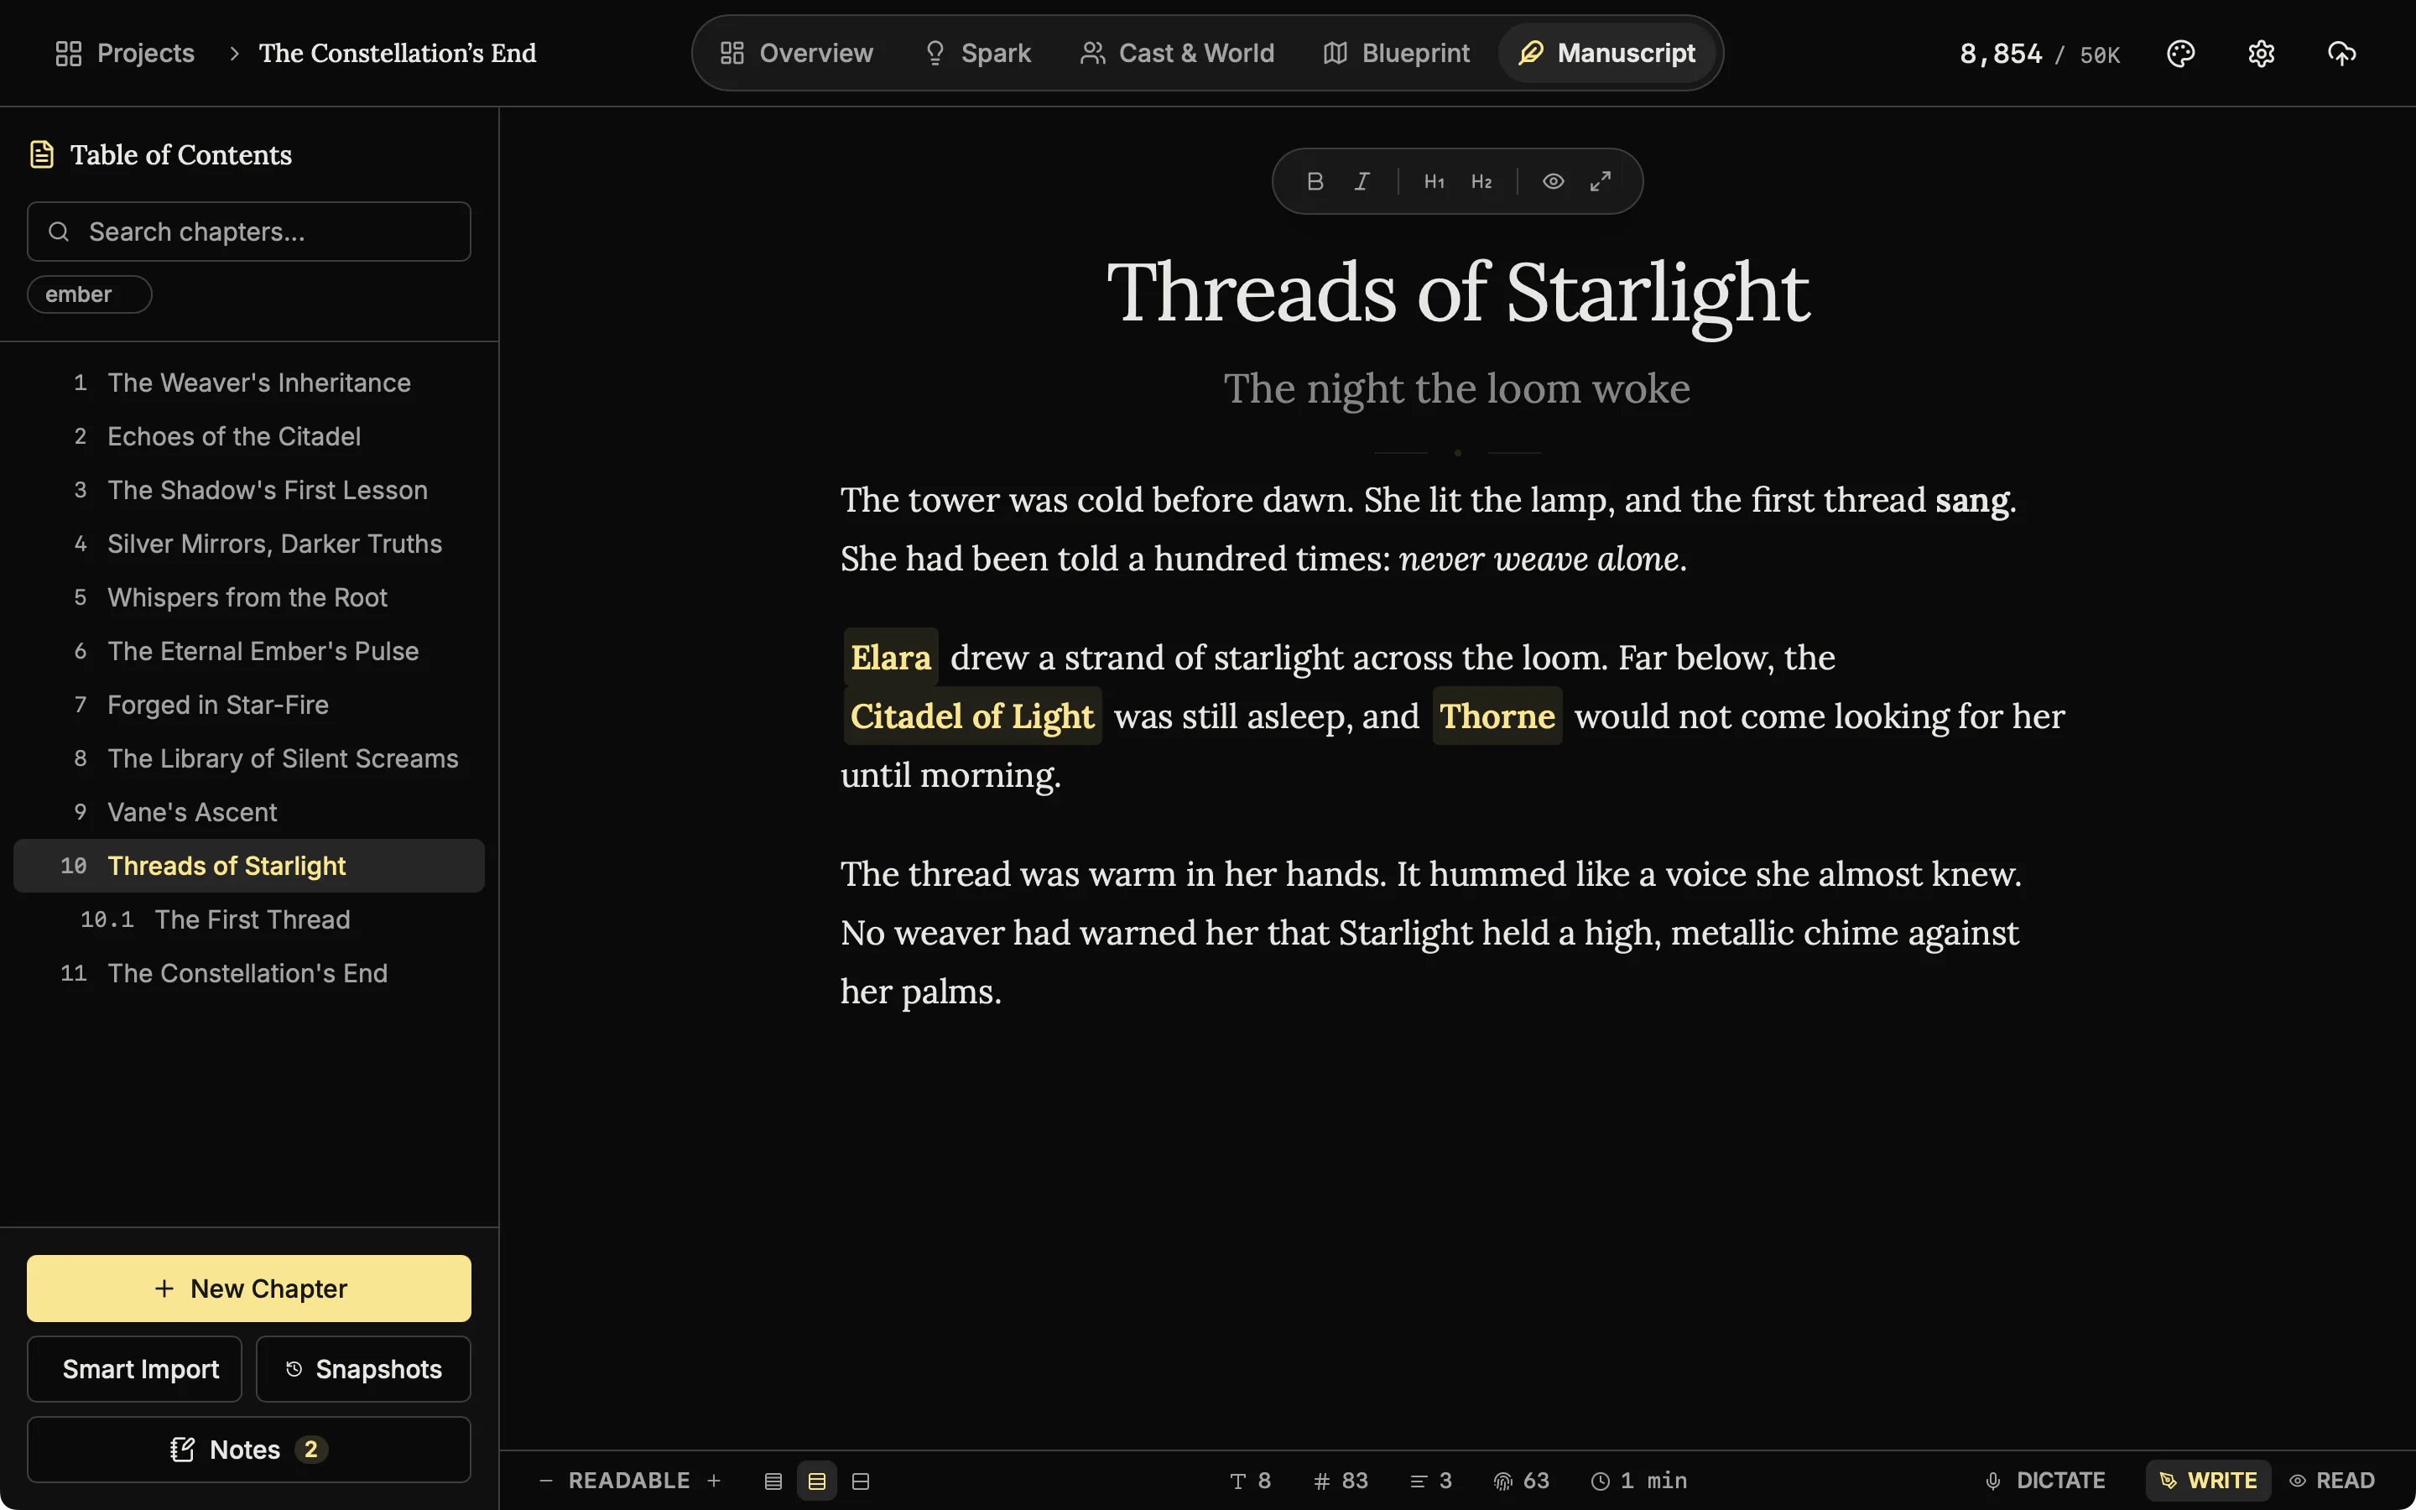Image resolution: width=2416 pixels, height=1510 pixels.
Task: Select the wide layout width icon
Action: pyautogui.click(x=861, y=1481)
